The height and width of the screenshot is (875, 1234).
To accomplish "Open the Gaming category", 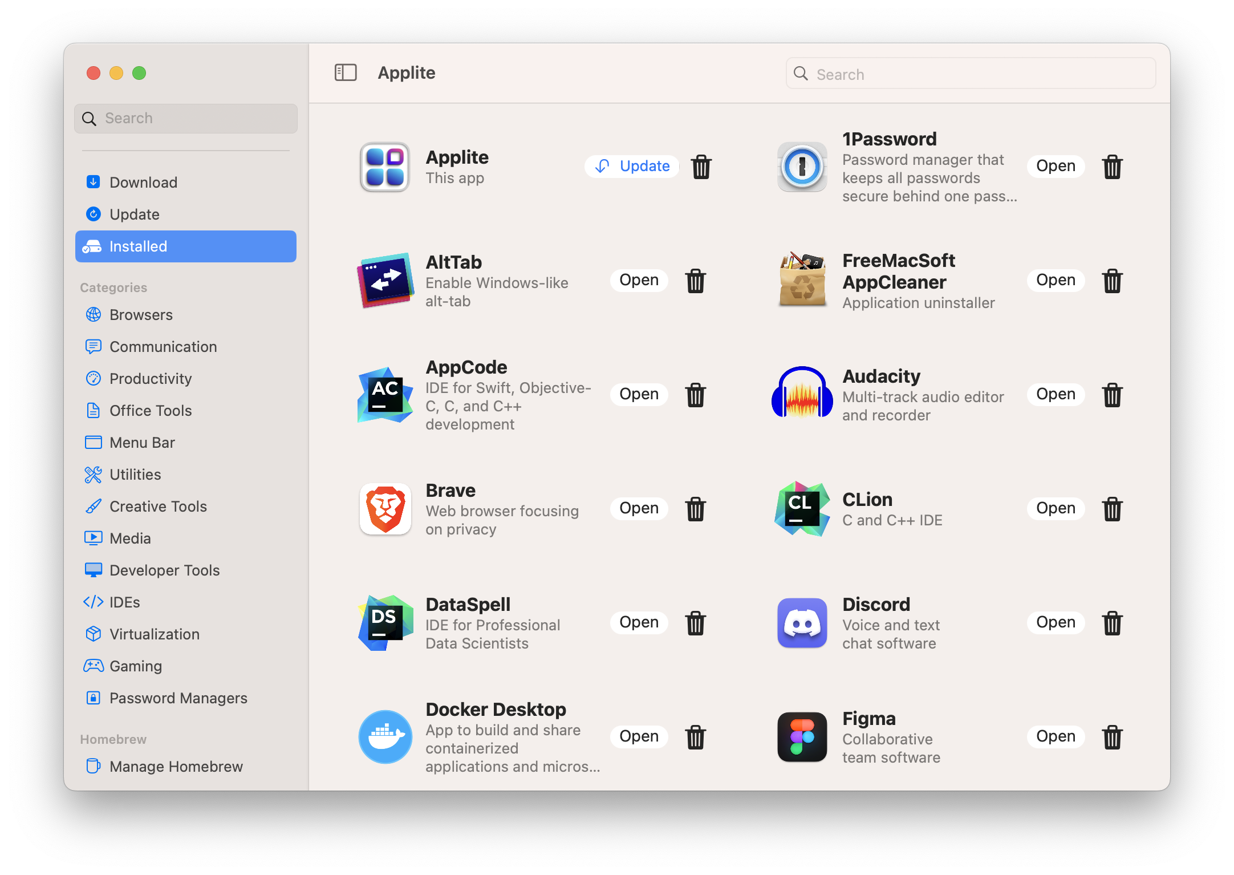I will 186,666.
